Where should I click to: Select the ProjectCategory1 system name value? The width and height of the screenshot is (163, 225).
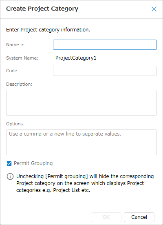pyautogui.click(x=76, y=58)
